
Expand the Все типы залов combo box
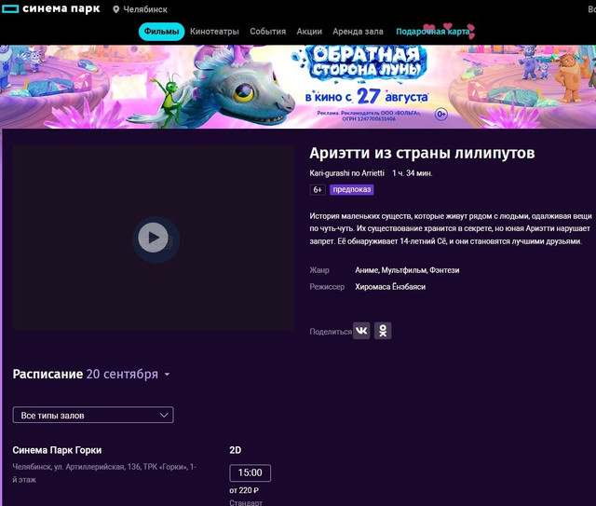tap(93, 415)
